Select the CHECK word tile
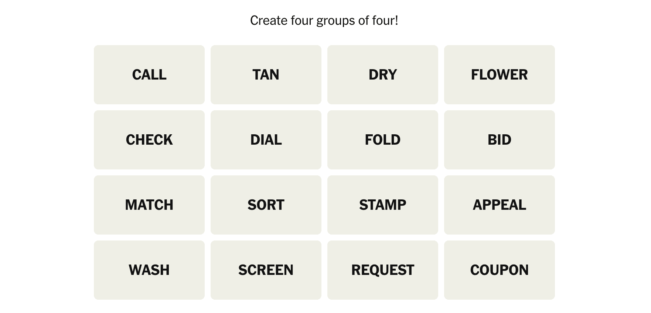The width and height of the screenshot is (651, 313). [149, 140]
